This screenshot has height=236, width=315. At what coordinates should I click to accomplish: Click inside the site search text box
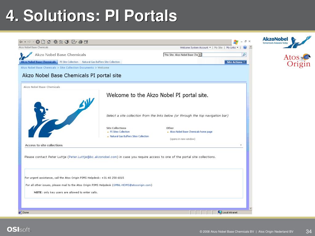(x=222, y=55)
